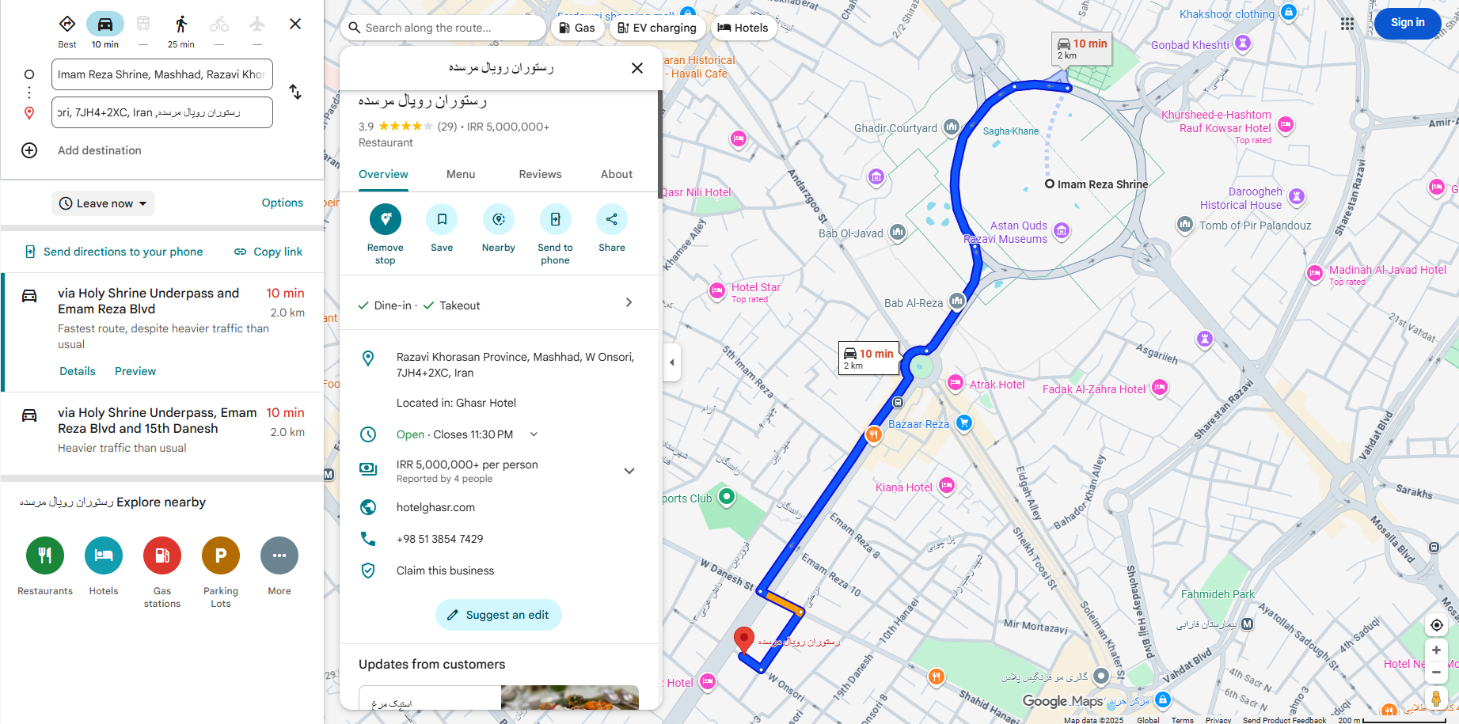Image resolution: width=1459 pixels, height=724 pixels.
Task: Open the Leave now dropdown
Action: coord(104,203)
